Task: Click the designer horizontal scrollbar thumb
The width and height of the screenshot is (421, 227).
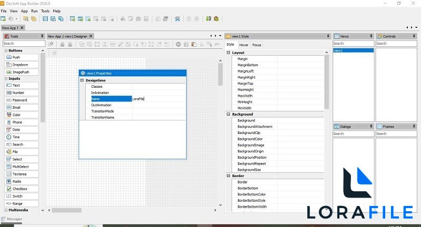Action: click(67, 210)
